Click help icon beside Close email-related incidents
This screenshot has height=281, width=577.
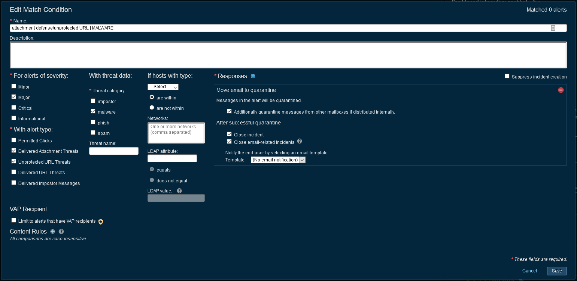[300, 142]
